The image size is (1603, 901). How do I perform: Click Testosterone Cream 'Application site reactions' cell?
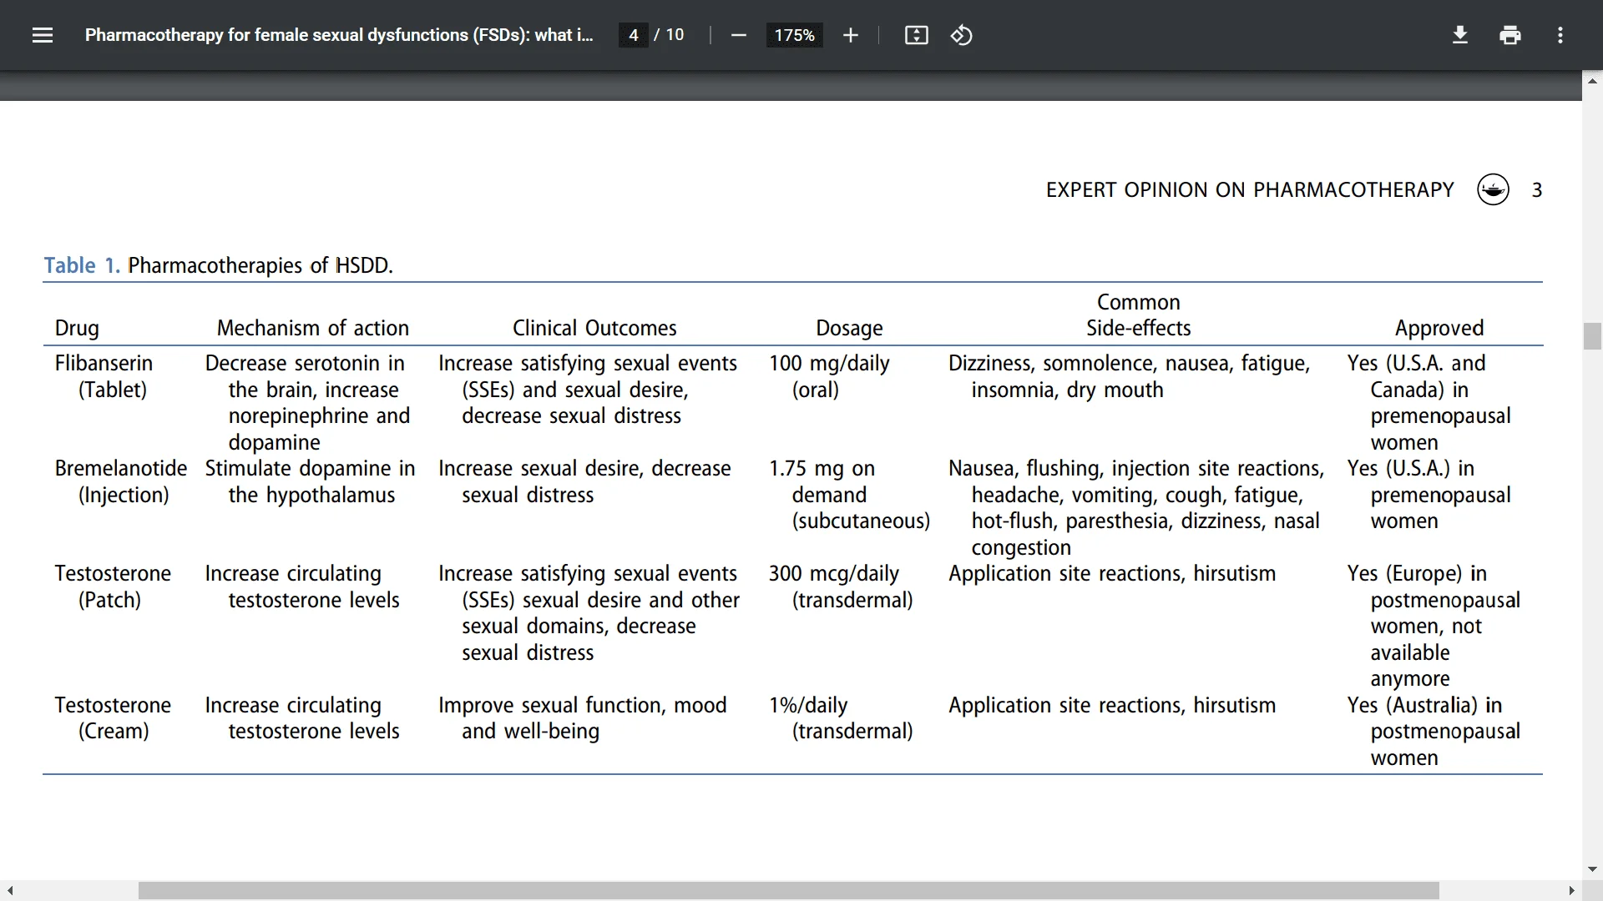point(1112,706)
